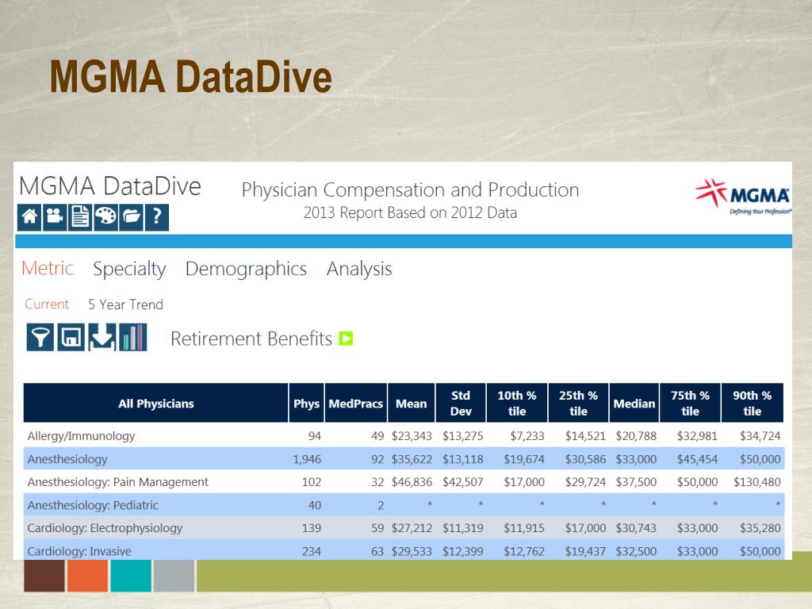Open the document report icon
The height and width of the screenshot is (609, 812).
pyautogui.click(x=80, y=217)
